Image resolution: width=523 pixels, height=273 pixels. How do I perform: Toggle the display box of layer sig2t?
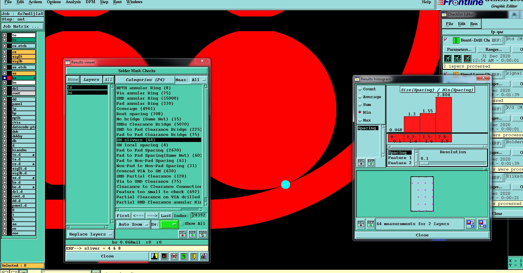point(5,57)
